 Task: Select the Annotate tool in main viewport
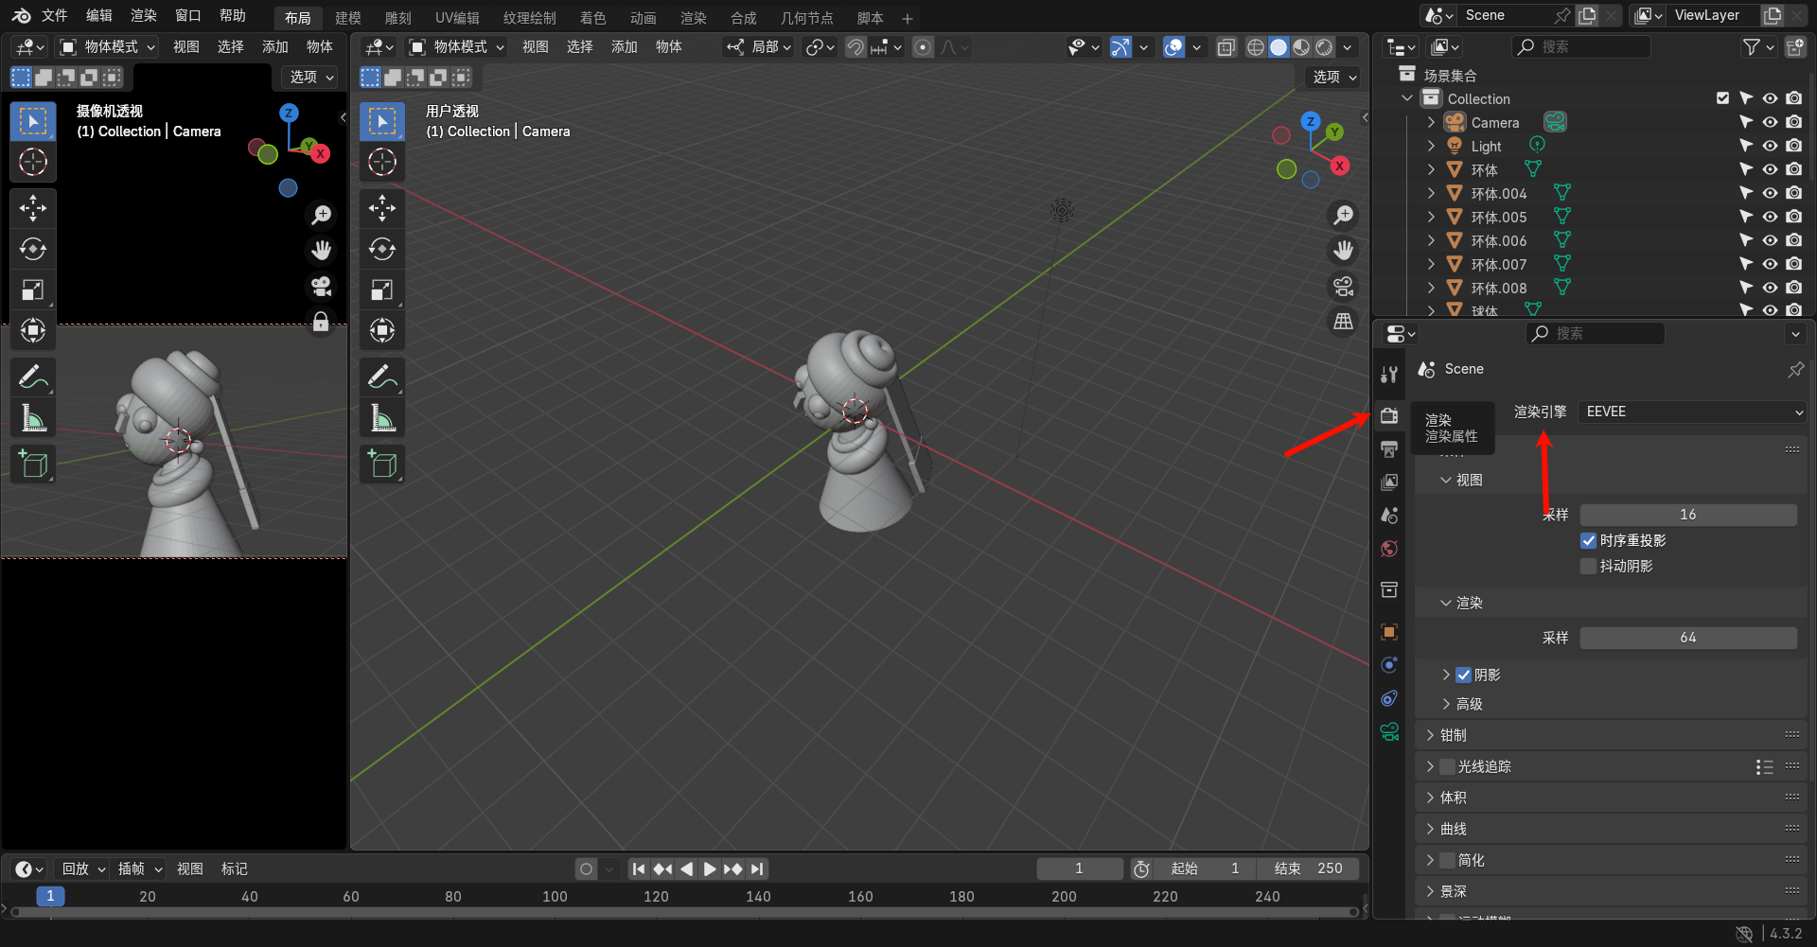point(382,377)
